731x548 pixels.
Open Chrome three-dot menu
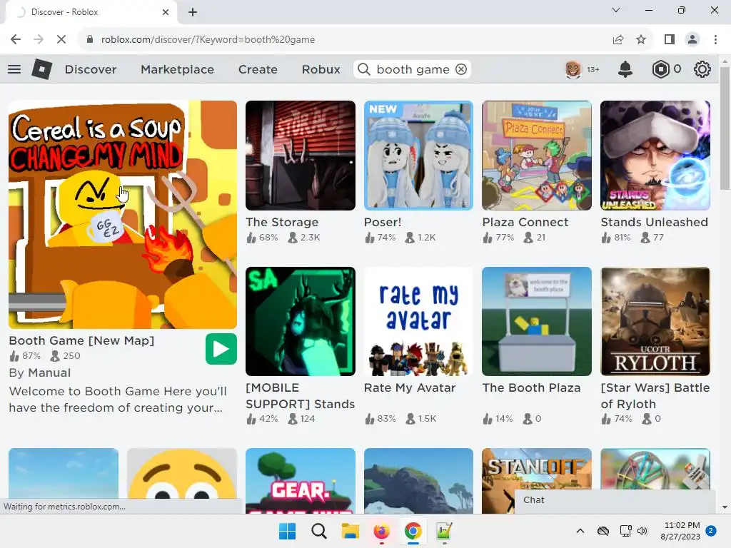pyautogui.click(x=715, y=40)
